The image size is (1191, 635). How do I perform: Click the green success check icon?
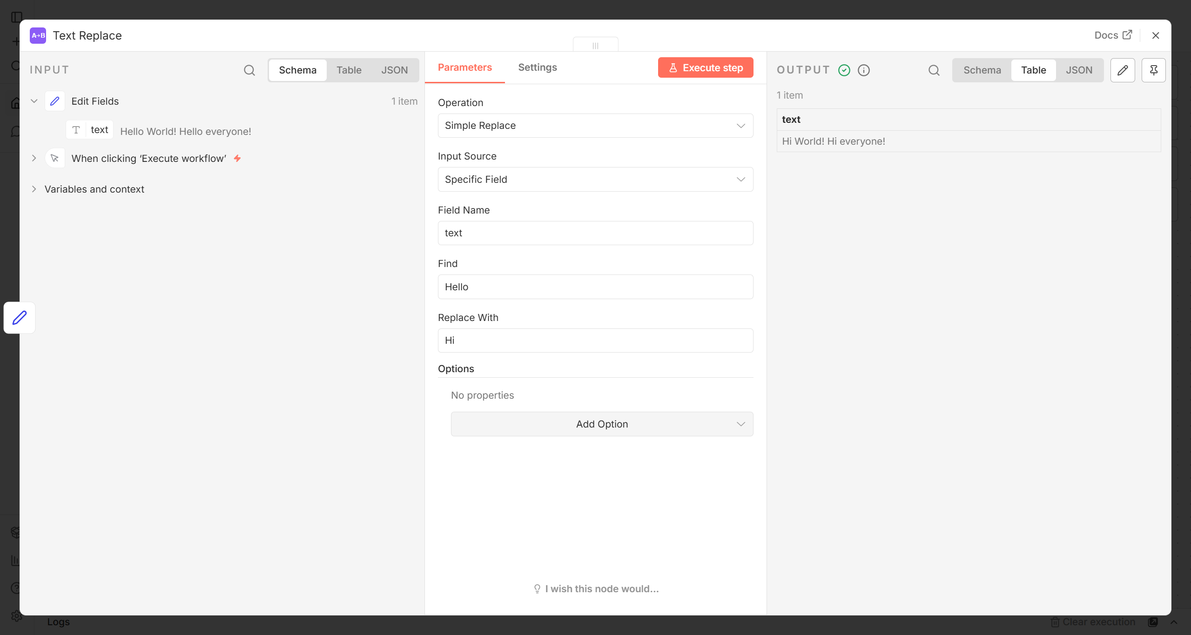[x=844, y=70]
